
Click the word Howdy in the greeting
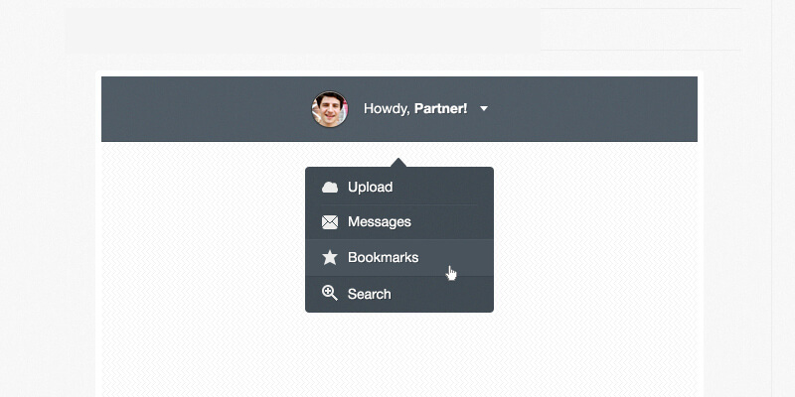point(385,108)
